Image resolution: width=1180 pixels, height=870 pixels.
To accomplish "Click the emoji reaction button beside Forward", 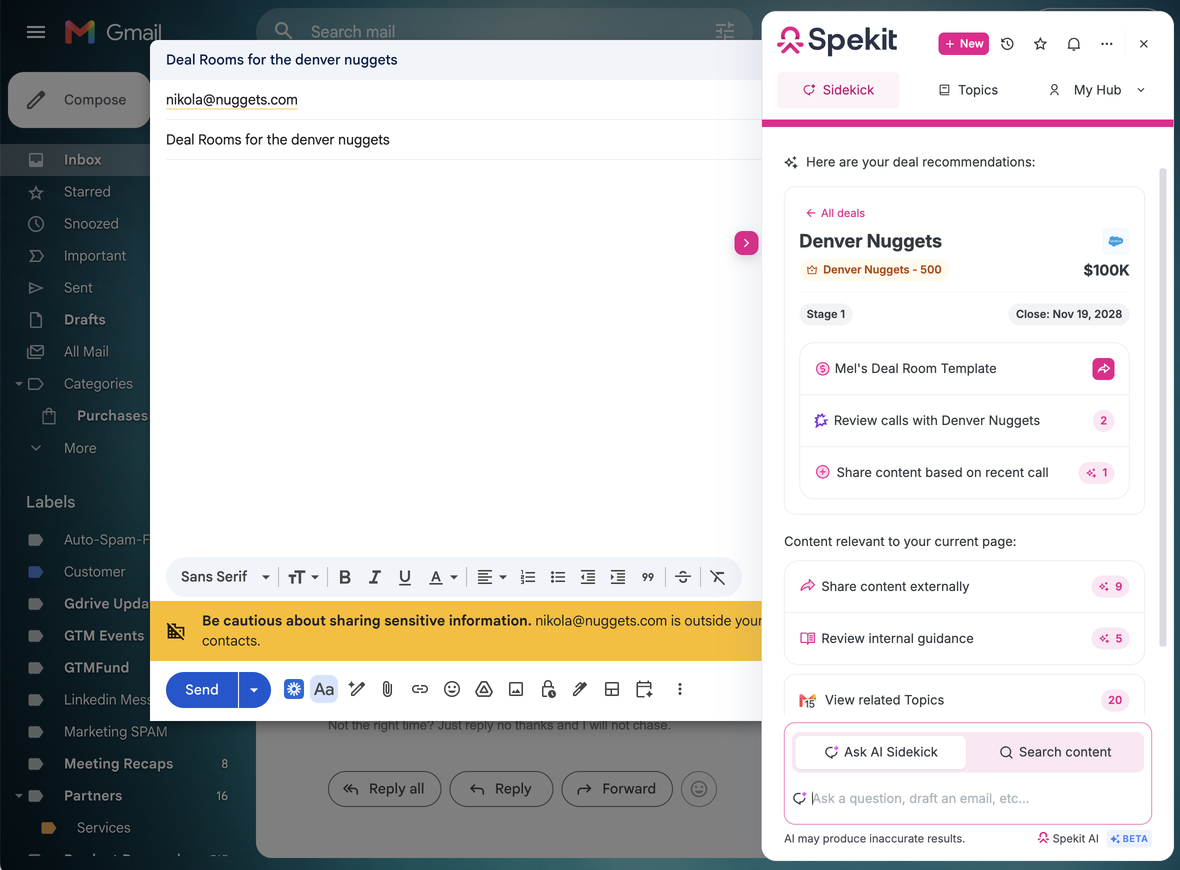I will click(x=698, y=788).
